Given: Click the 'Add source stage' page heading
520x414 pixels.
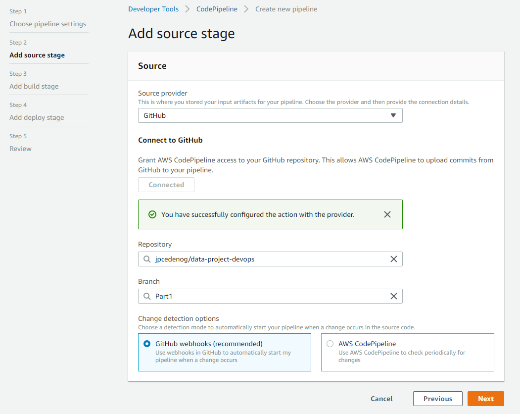Looking at the screenshot, I should pyautogui.click(x=182, y=34).
